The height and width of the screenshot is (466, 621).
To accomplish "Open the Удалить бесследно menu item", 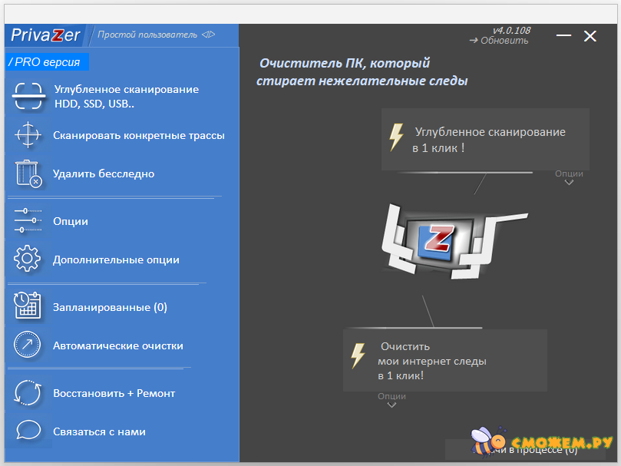I will 104,174.
